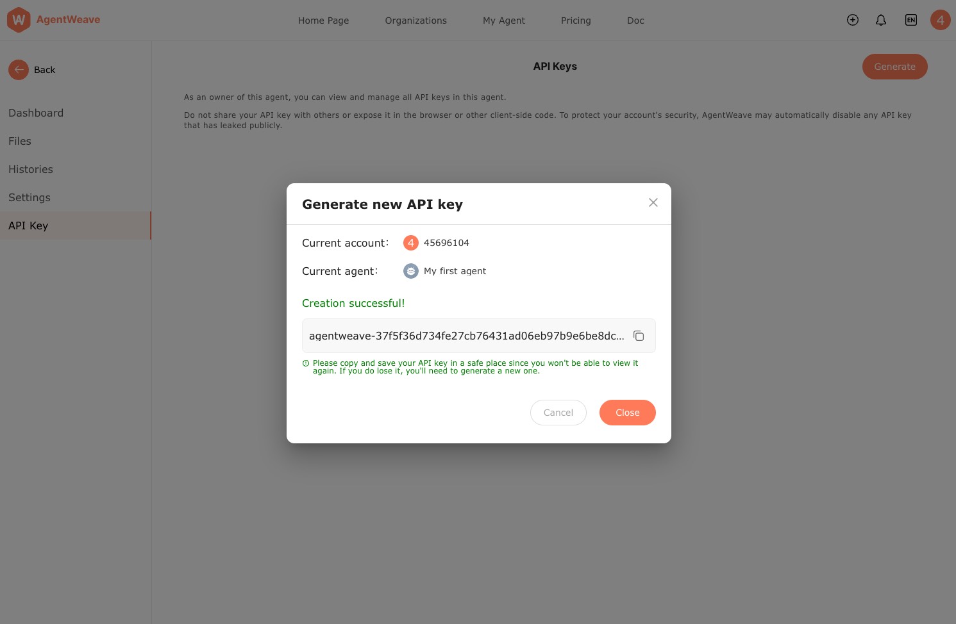Select the account avatar badge in dialog
The height and width of the screenshot is (624, 956).
pyautogui.click(x=411, y=243)
